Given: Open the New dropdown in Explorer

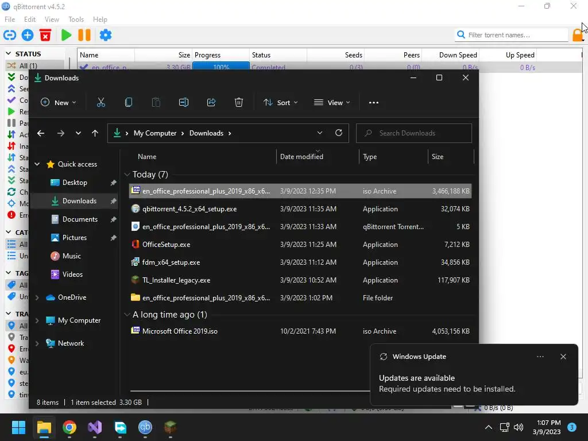Looking at the screenshot, I should (x=59, y=102).
